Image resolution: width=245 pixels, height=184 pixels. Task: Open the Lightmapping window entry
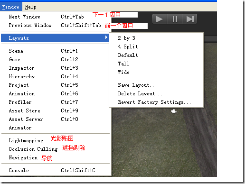click(x=56, y=140)
